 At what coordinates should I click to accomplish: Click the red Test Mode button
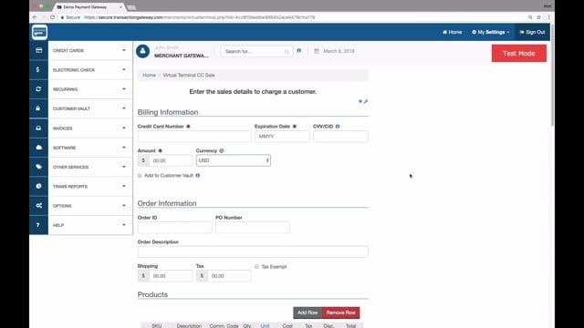click(519, 53)
